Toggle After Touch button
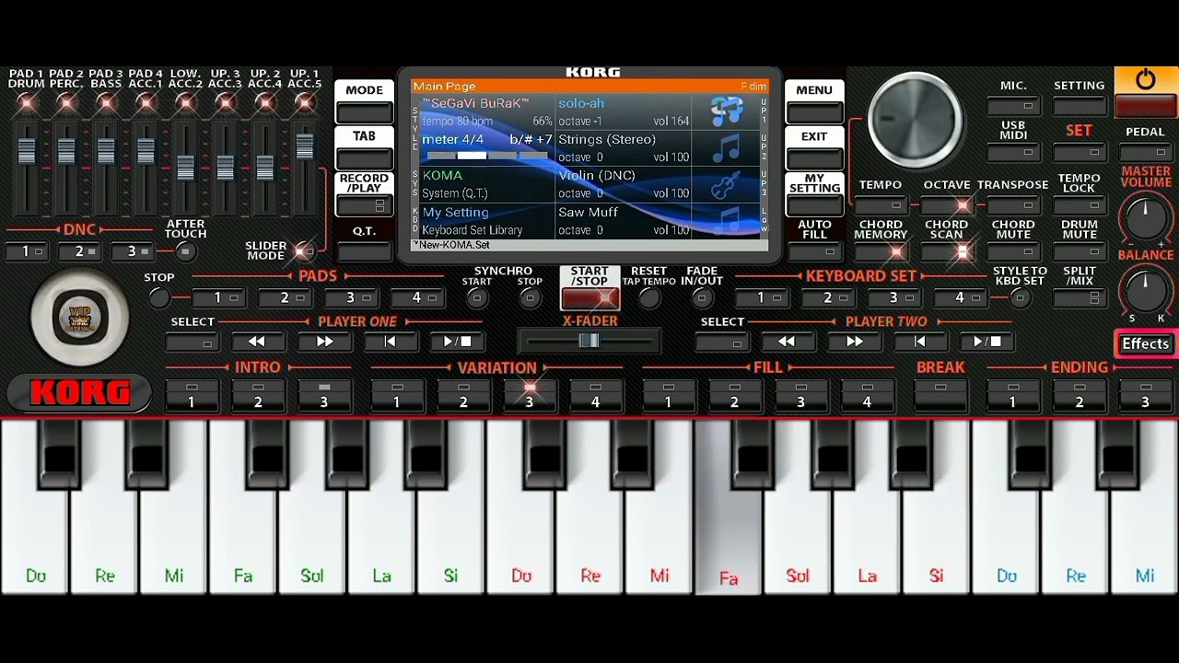This screenshot has width=1179, height=663. (185, 251)
